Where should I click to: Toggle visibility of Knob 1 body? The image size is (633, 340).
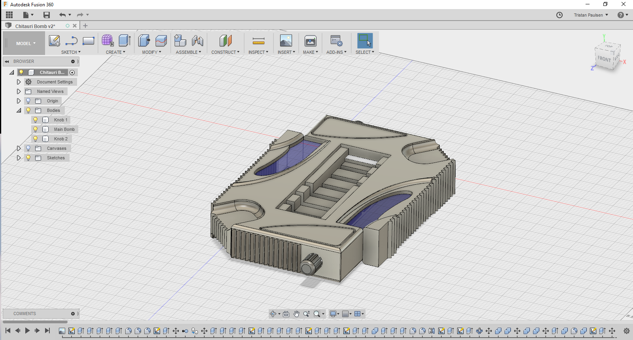point(36,120)
